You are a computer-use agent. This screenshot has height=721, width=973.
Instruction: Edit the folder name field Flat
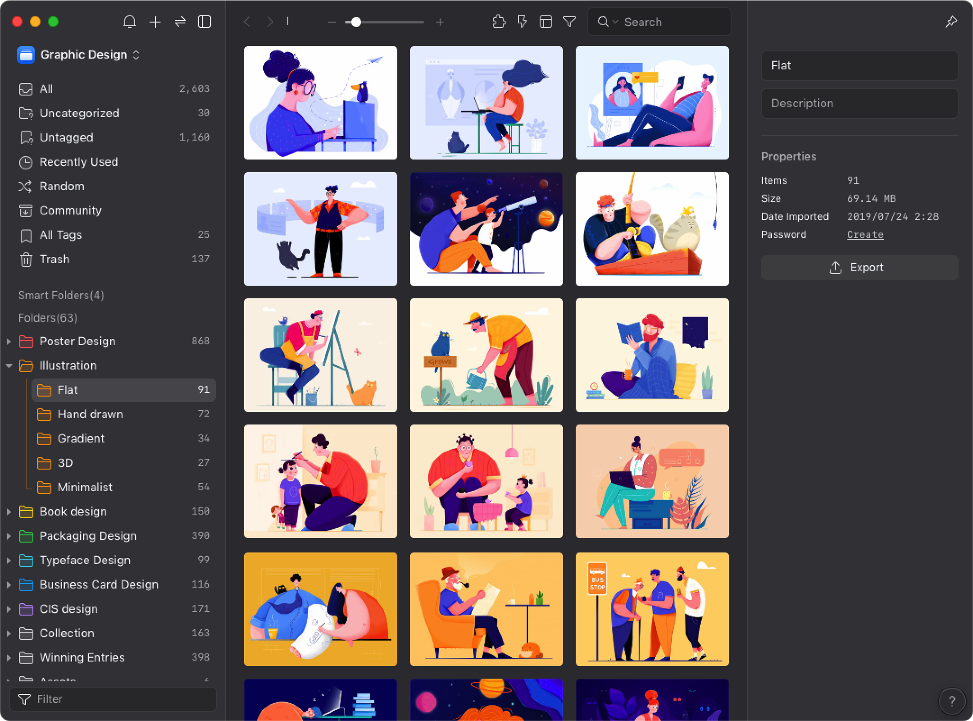coord(859,66)
